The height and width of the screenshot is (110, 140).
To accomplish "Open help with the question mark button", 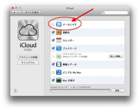I will [x=15, y=91].
